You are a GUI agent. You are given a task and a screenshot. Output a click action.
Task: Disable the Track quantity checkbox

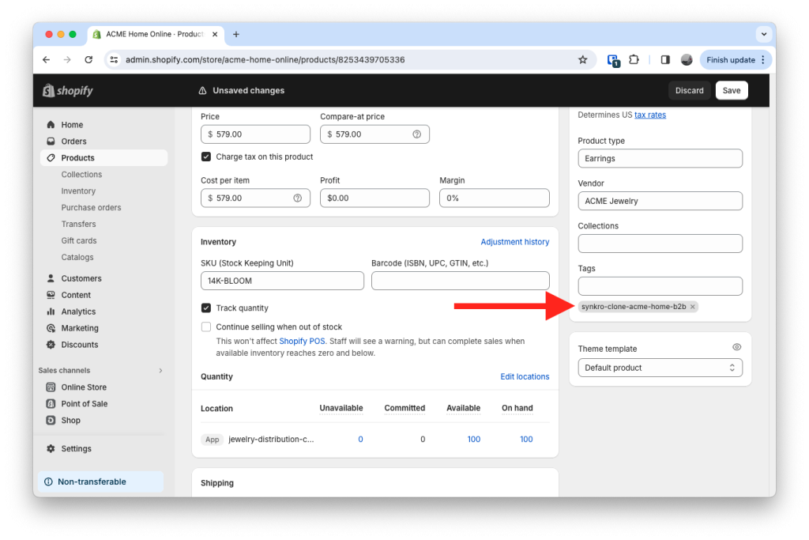click(205, 308)
